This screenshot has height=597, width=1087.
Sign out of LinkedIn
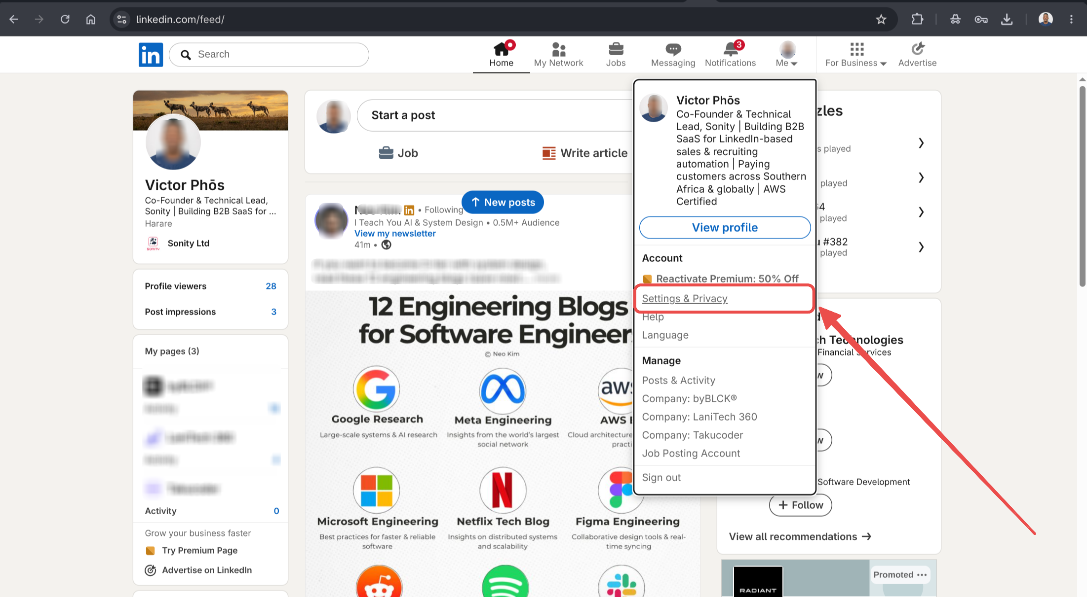point(661,478)
